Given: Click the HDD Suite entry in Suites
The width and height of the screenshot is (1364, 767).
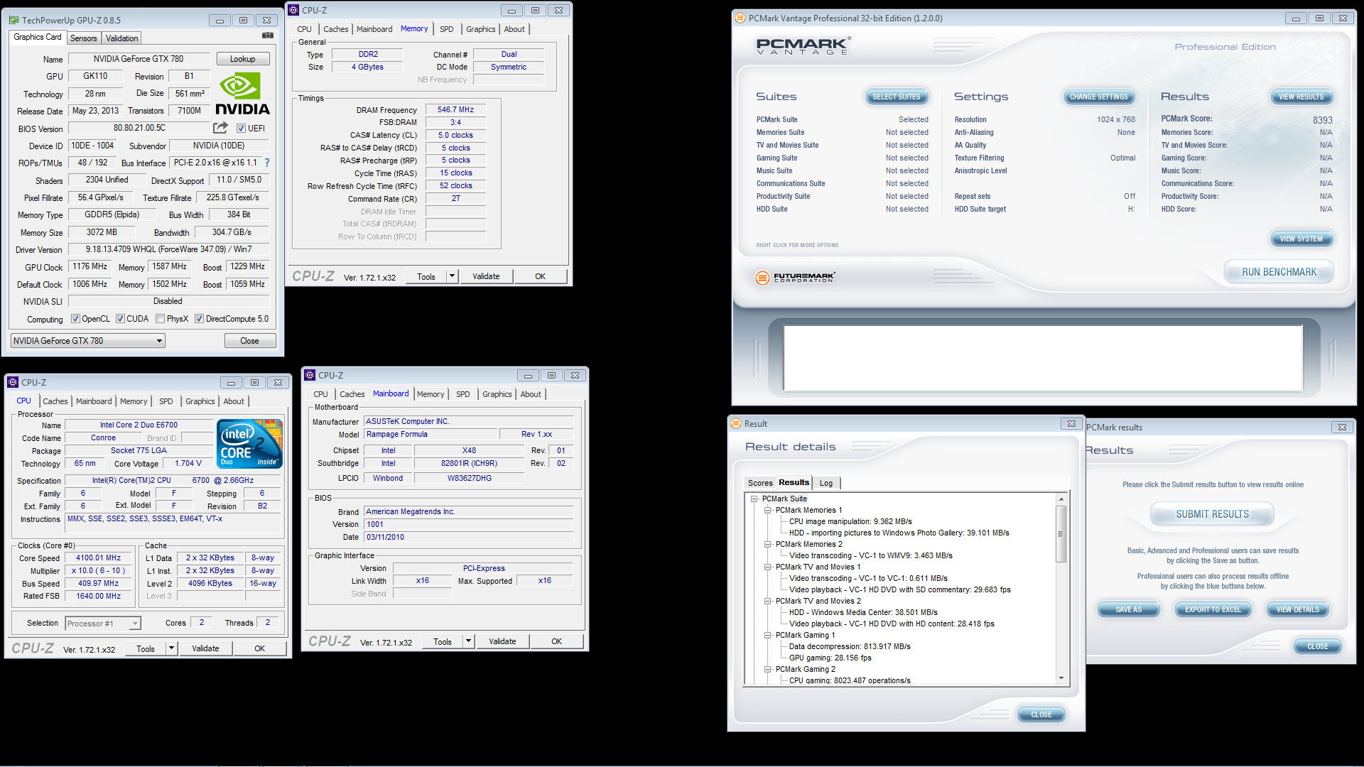Looking at the screenshot, I should [x=772, y=209].
